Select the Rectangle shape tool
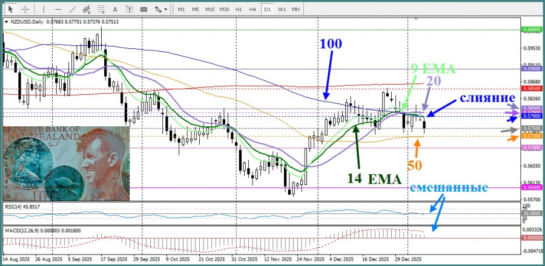 (144, 9)
